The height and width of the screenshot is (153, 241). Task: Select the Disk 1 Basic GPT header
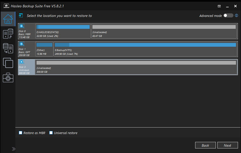tap(27, 49)
